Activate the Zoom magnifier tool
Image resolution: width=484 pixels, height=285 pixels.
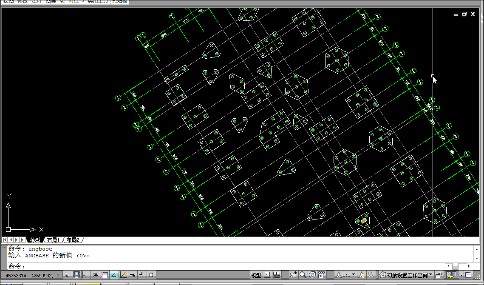[x=303, y=275]
